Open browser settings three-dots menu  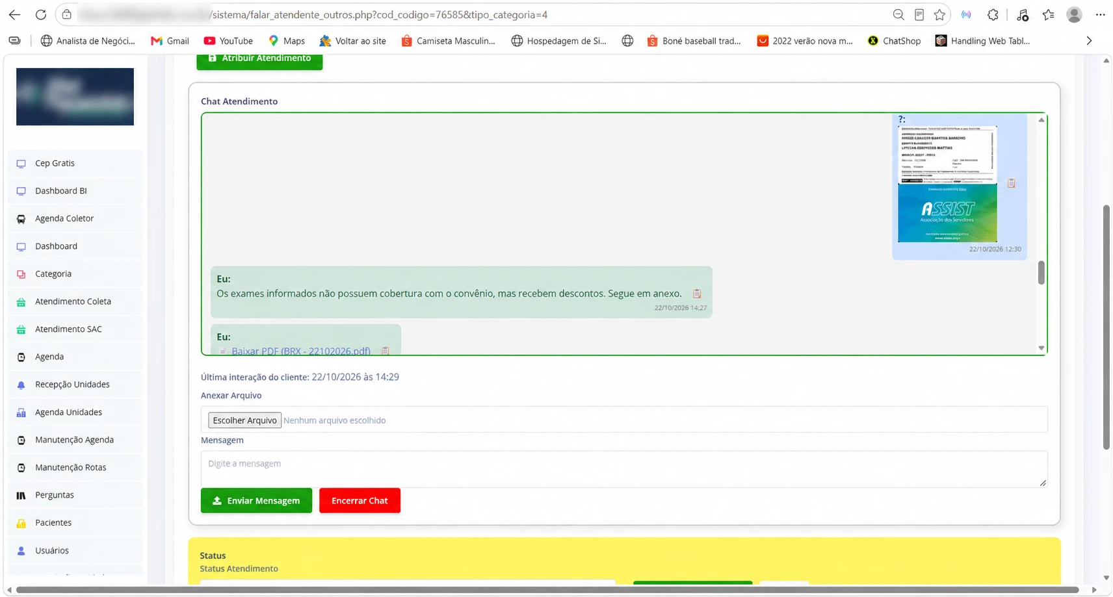click(x=1100, y=14)
